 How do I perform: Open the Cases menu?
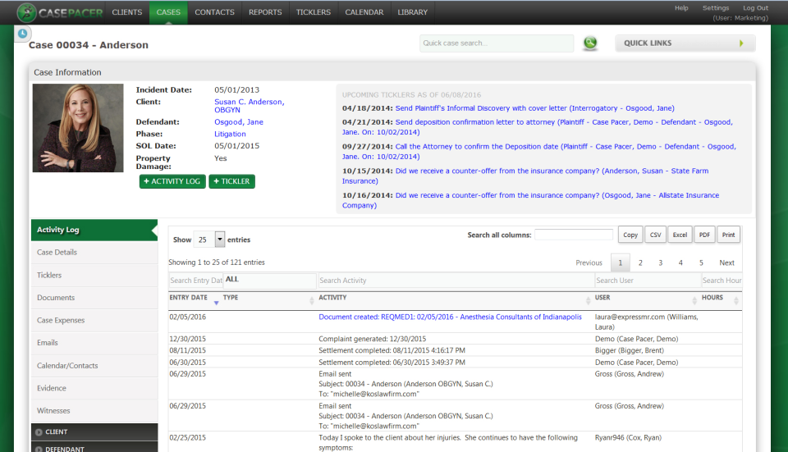coord(168,12)
